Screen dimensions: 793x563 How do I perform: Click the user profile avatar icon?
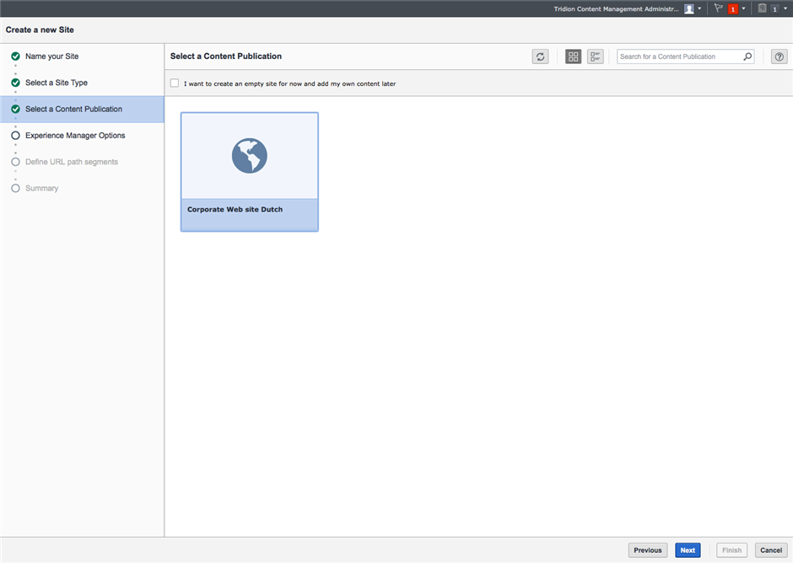pos(689,8)
